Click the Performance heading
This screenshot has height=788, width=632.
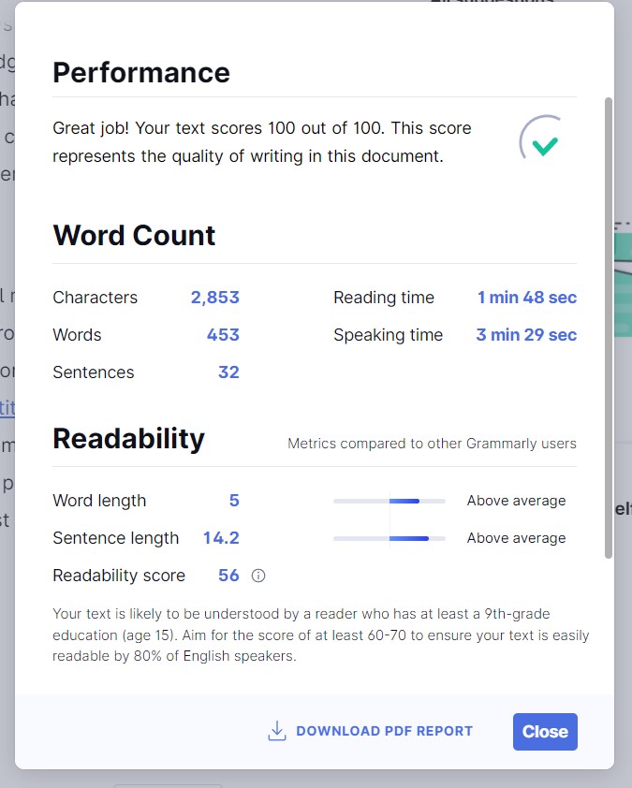[141, 72]
